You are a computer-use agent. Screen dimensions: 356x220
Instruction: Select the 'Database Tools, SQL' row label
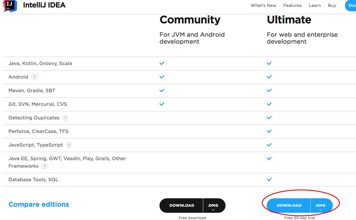click(33, 180)
